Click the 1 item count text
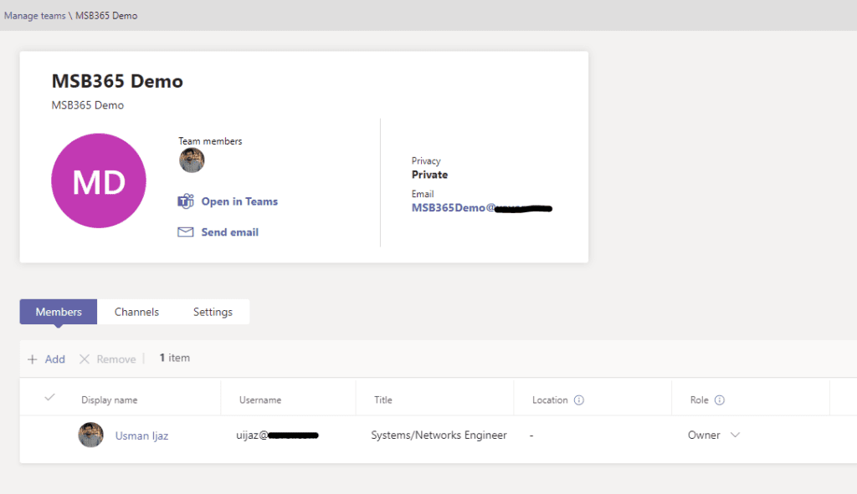Image resolution: width=857 pixels, height=494 pixels. tap(175, 358)
